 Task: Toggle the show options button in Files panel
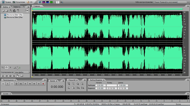point(26,11)
